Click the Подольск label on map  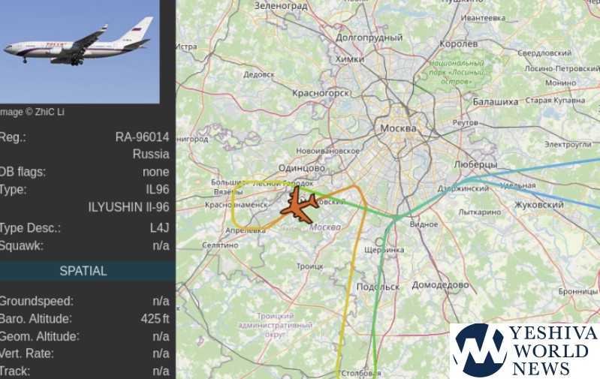point(378,287)
